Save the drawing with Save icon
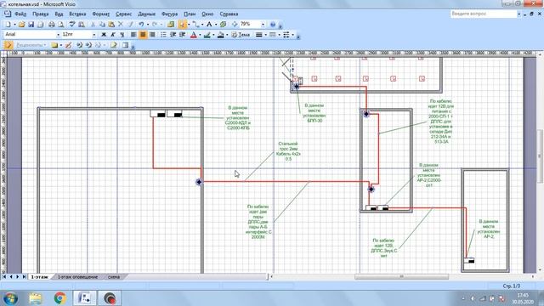The width and height of the screenshot is (544, 306). pyautogui.click(x=31, y=25)
